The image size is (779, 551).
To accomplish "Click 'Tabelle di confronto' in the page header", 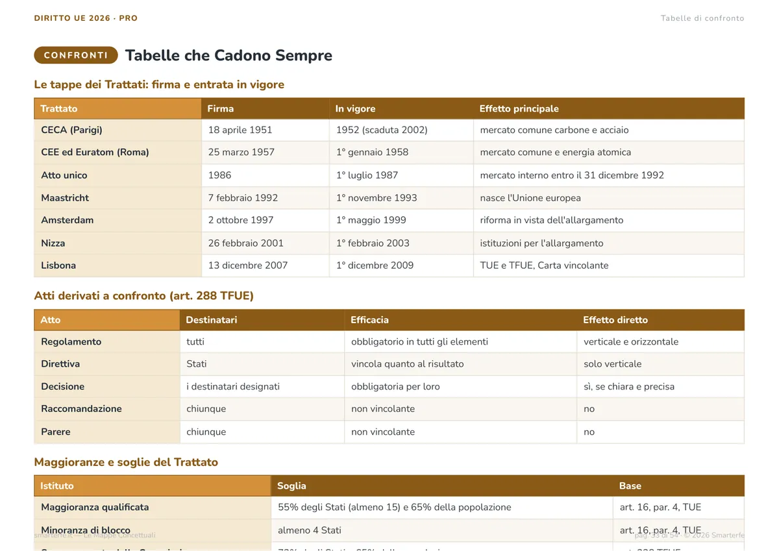I will tap(702, 18).
